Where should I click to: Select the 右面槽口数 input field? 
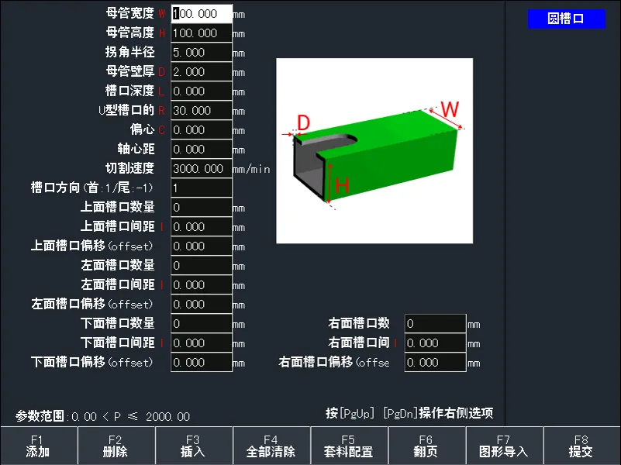pos(435,324)
